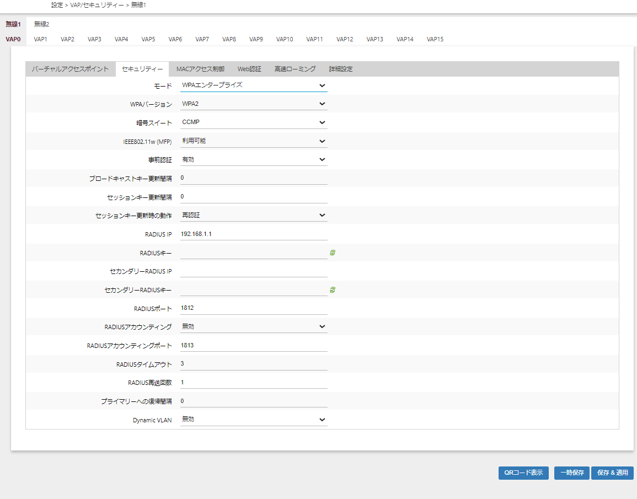Click the 一時保存 button
This screenshot has height=499, width=637.
tap(572, 473)
